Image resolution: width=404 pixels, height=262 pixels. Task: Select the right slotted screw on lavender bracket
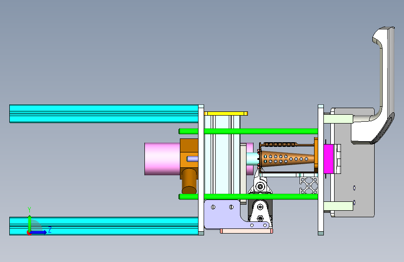coord(231,207)
